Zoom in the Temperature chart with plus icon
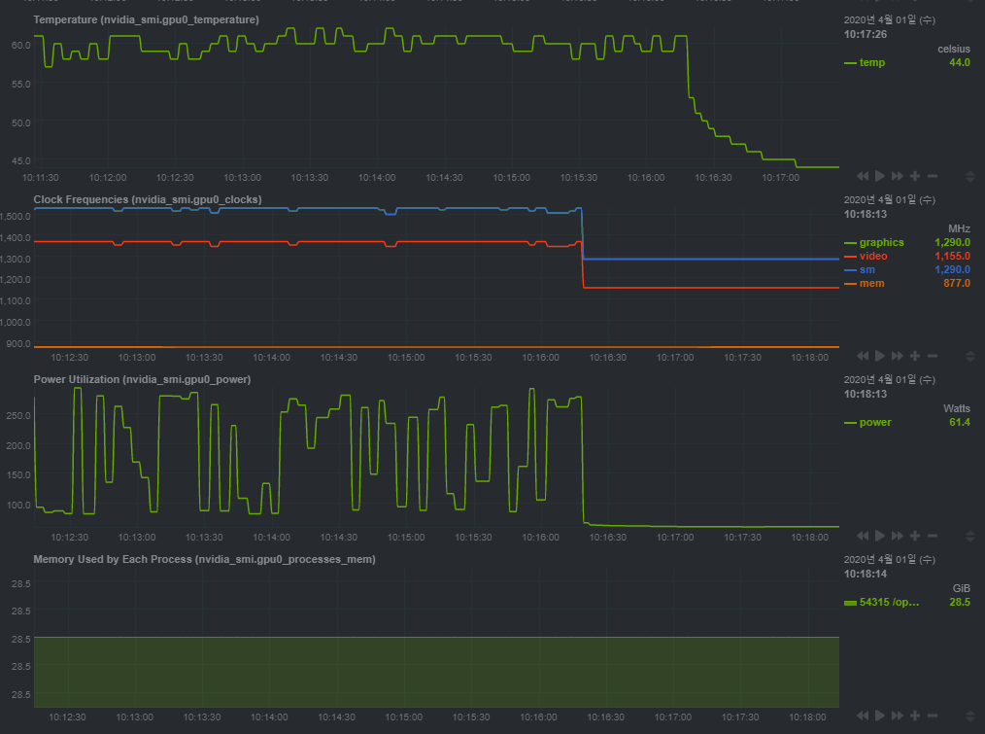The height and width of the screenshot is (734, 985). coord(915,176)
